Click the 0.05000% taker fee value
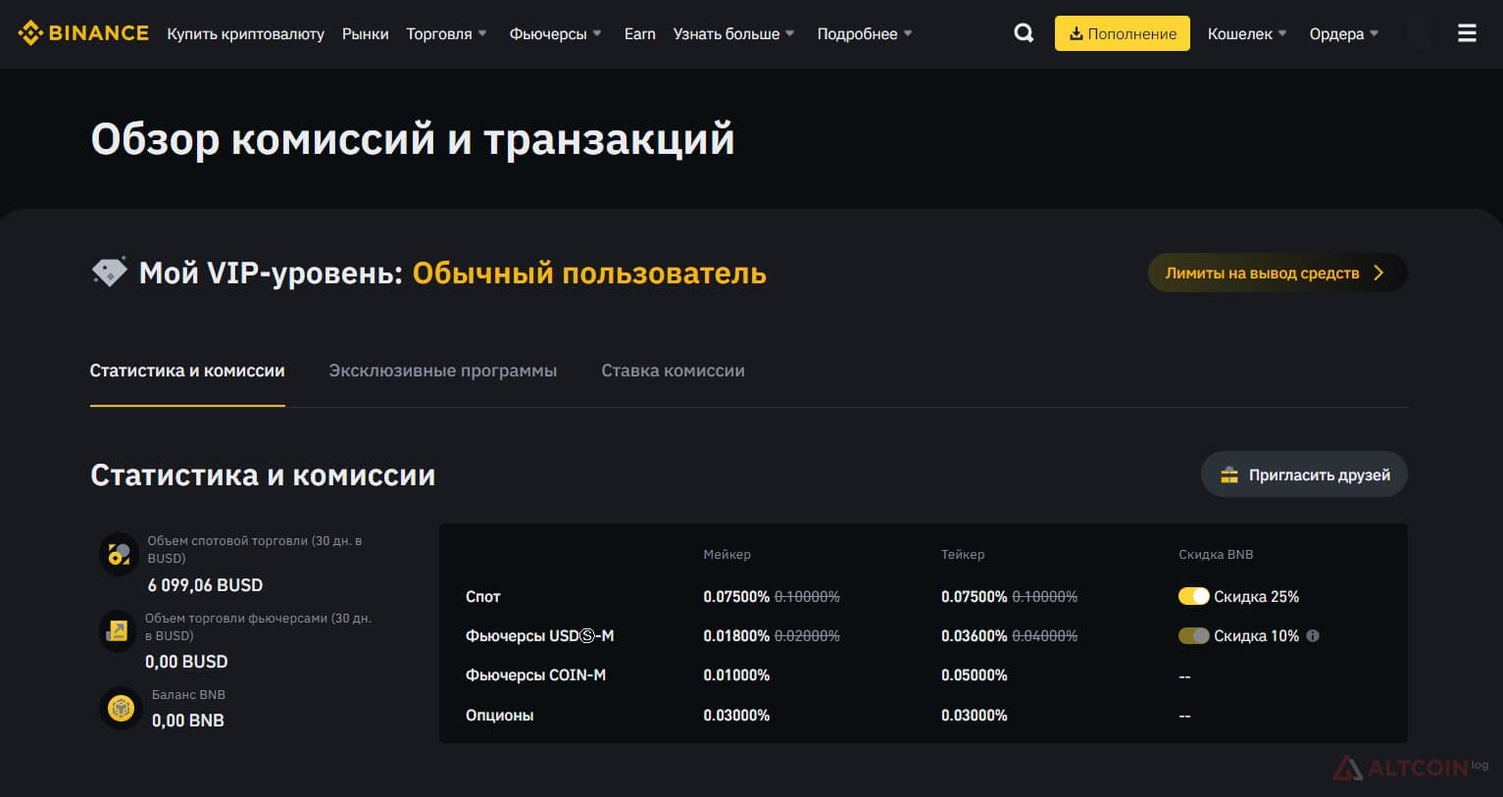 point(974,674)
